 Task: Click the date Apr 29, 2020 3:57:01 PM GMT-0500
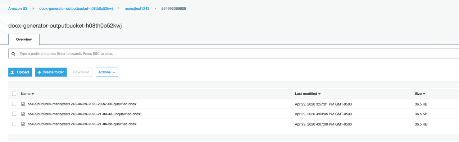[323, 104]
